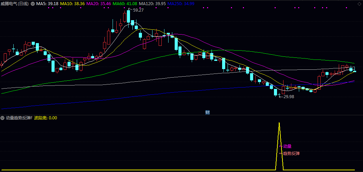This screenshot has width=363, height=172.
Task: Select the MA250: 34.99 legend value
Action: click(x=181, y=4)
